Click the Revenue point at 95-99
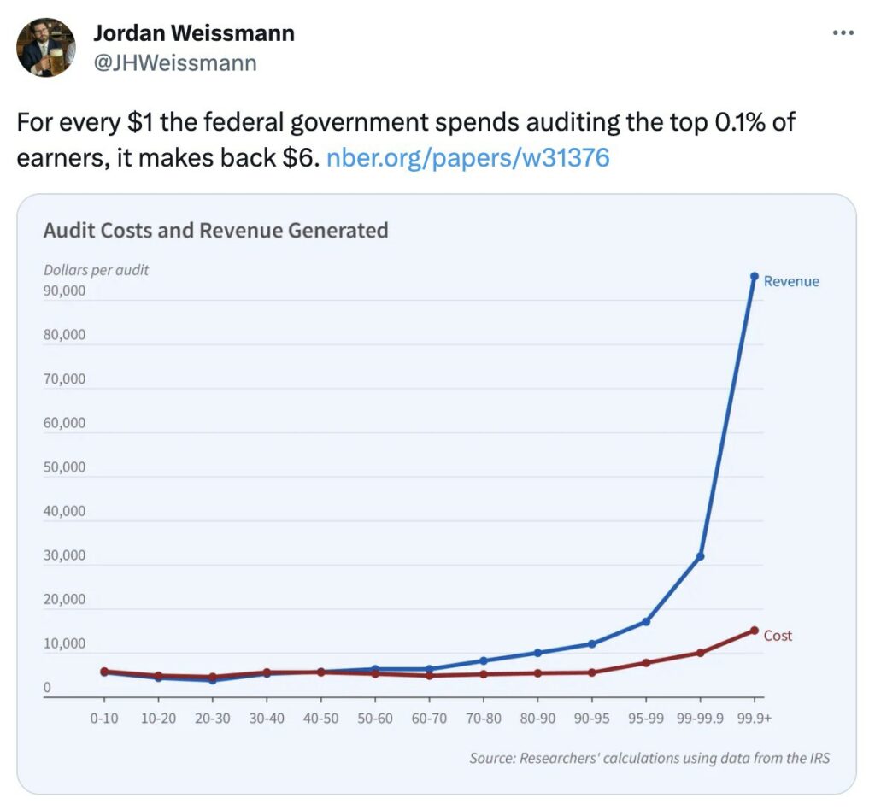This screenshot has width=875, height=810. pos(646,621)
